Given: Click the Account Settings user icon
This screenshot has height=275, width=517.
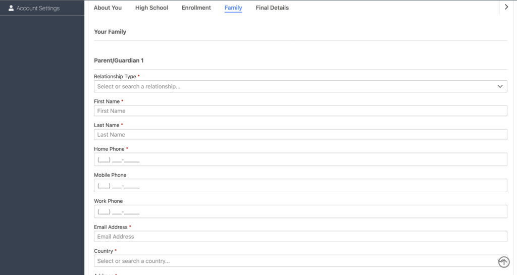Looking at the screenshot, I should pos(11,8).
